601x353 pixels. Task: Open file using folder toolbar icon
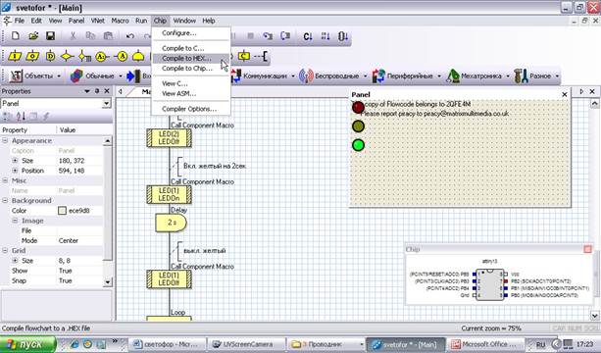(33, 36)
